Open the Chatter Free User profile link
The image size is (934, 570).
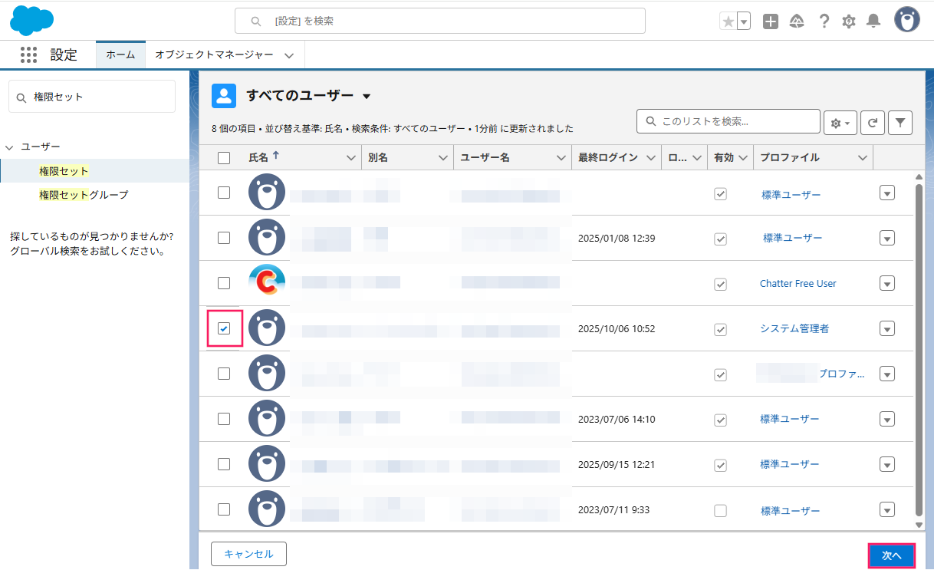(798, 283)
